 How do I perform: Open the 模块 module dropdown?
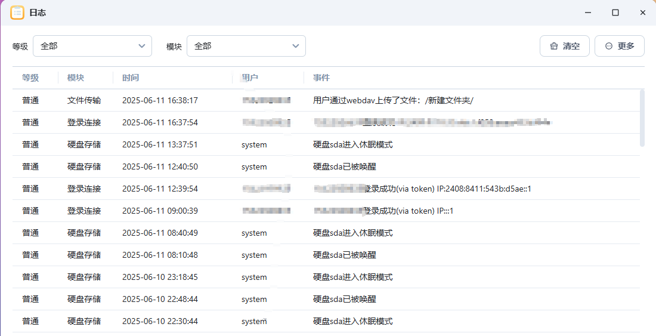click(246, 46)
